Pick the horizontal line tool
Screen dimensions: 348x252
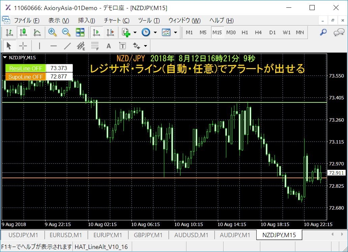click(x=54, y=46)
